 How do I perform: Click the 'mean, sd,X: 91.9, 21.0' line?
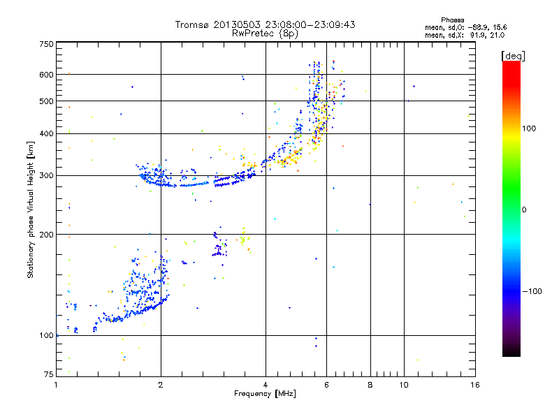(465, 36)
